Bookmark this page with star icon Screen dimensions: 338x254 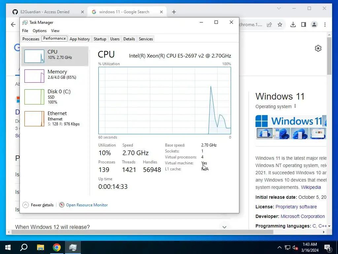click(x=280, y=24)
